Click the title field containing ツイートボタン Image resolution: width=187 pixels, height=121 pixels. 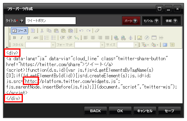[x=50, y=21]
